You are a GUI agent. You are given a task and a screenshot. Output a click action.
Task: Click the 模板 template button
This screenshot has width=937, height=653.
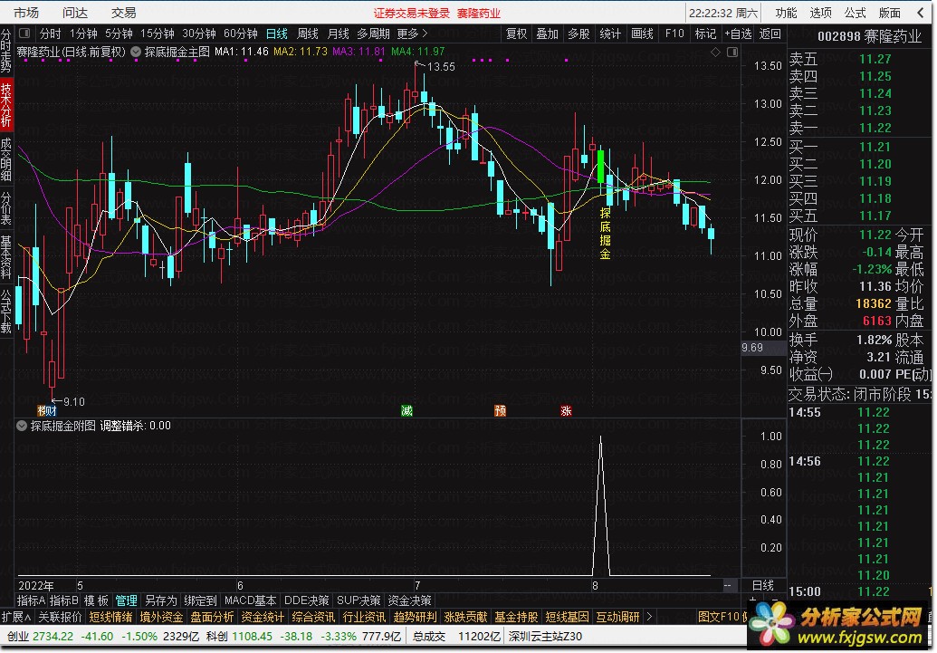coord(96,600)
